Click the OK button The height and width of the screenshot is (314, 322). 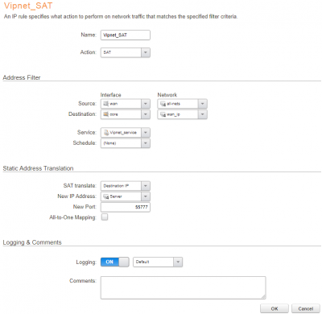[x=275, y=308]
